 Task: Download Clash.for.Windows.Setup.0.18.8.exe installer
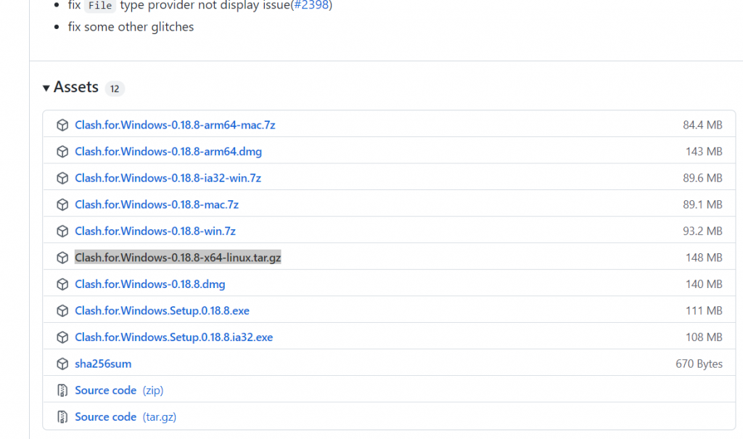coord(162,311)
